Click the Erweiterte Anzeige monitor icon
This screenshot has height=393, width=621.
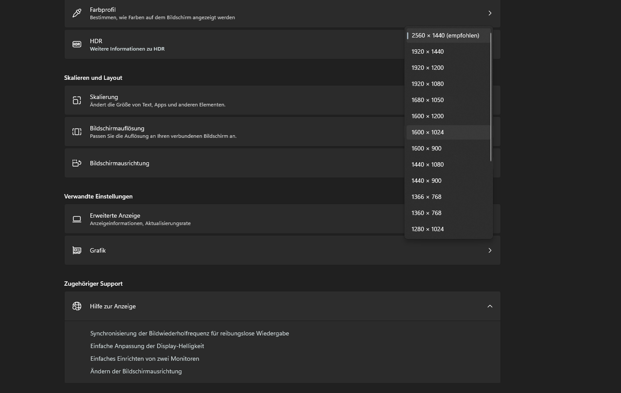(77, 219)
